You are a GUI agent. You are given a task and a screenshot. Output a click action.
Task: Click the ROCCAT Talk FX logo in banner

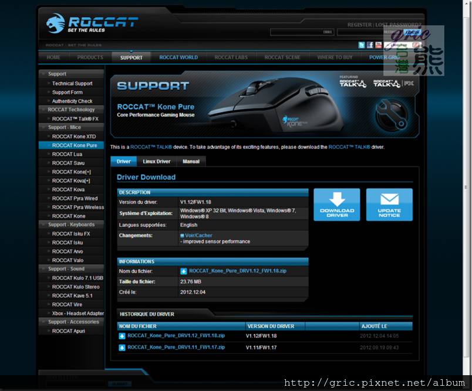click(x=393, y=84)
